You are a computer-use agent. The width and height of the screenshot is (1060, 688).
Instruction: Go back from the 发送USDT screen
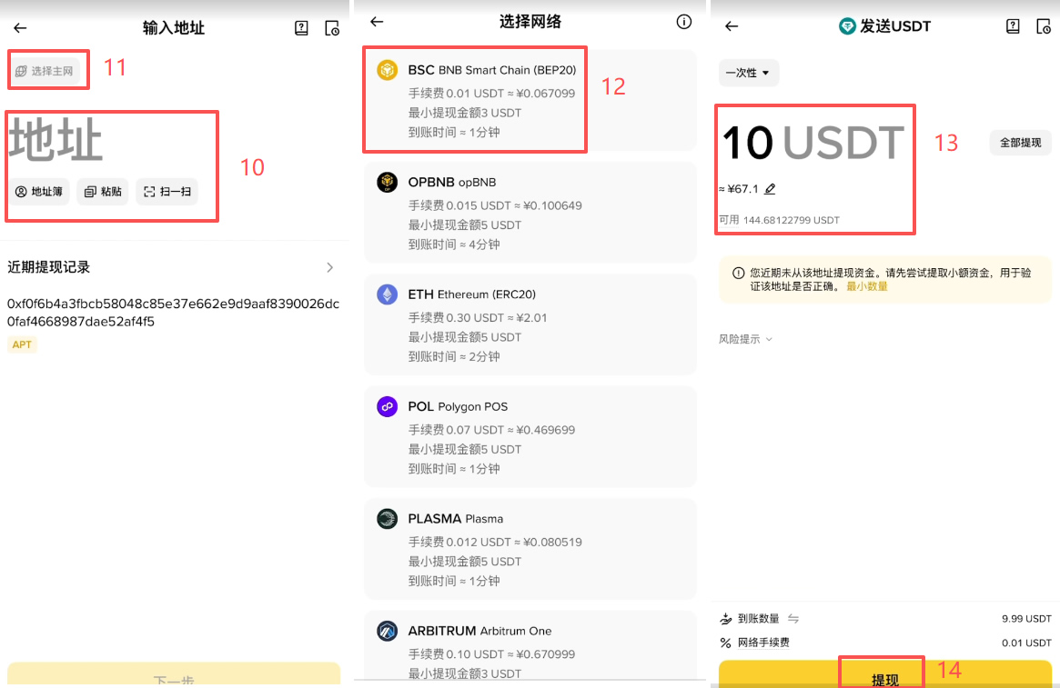click(x=732, y=26)
